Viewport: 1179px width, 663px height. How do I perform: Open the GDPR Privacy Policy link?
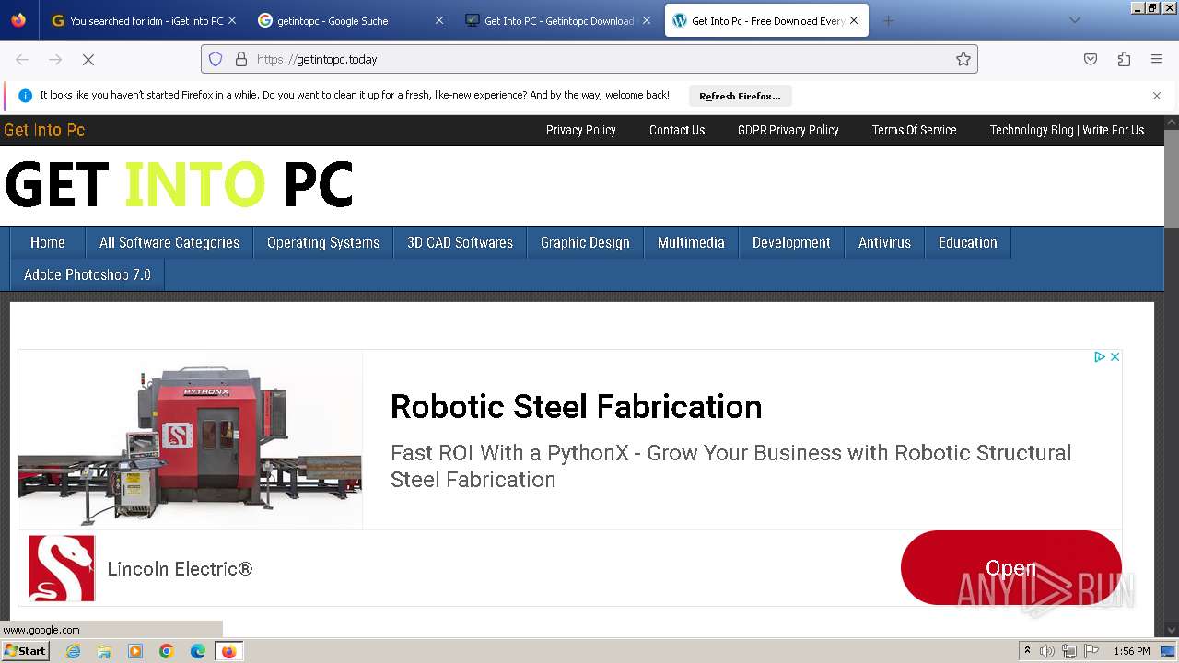coord(788,130)
